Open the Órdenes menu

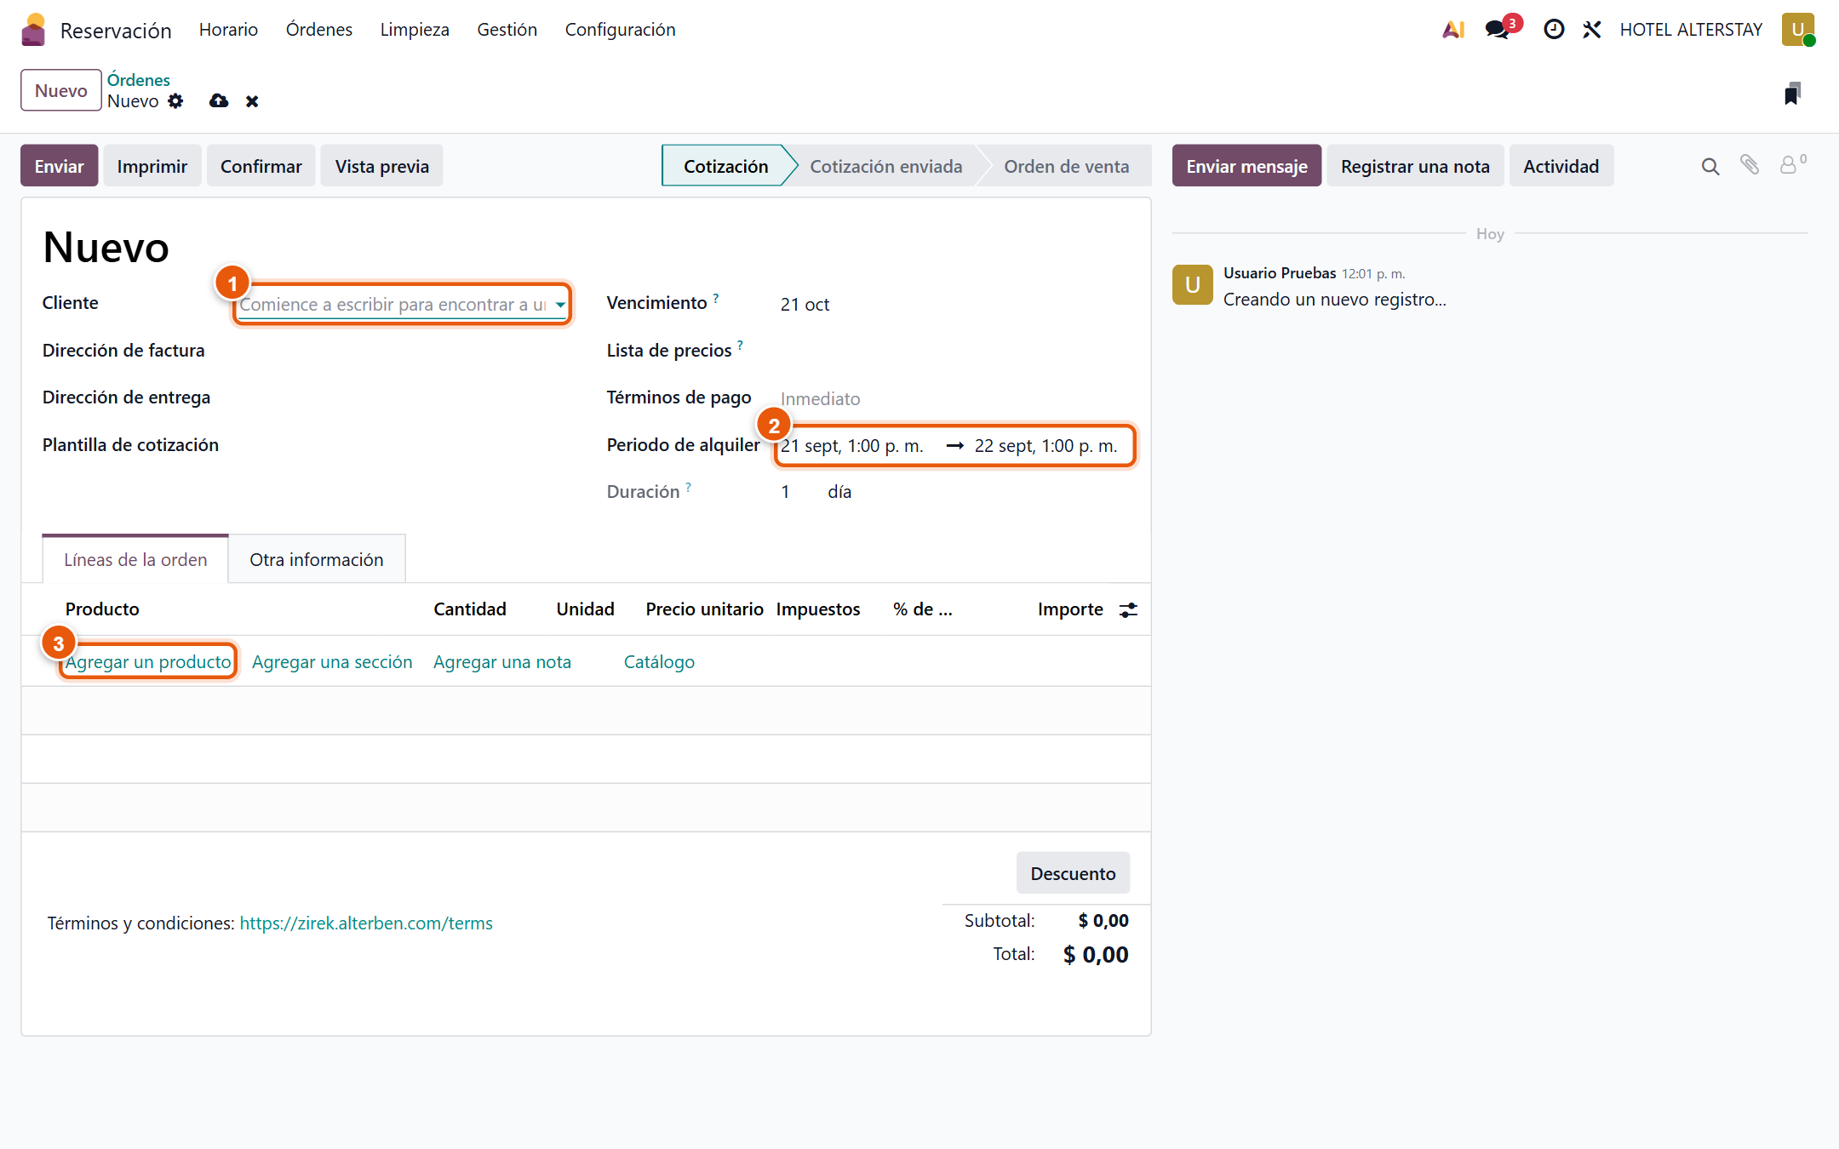[319, 30]
